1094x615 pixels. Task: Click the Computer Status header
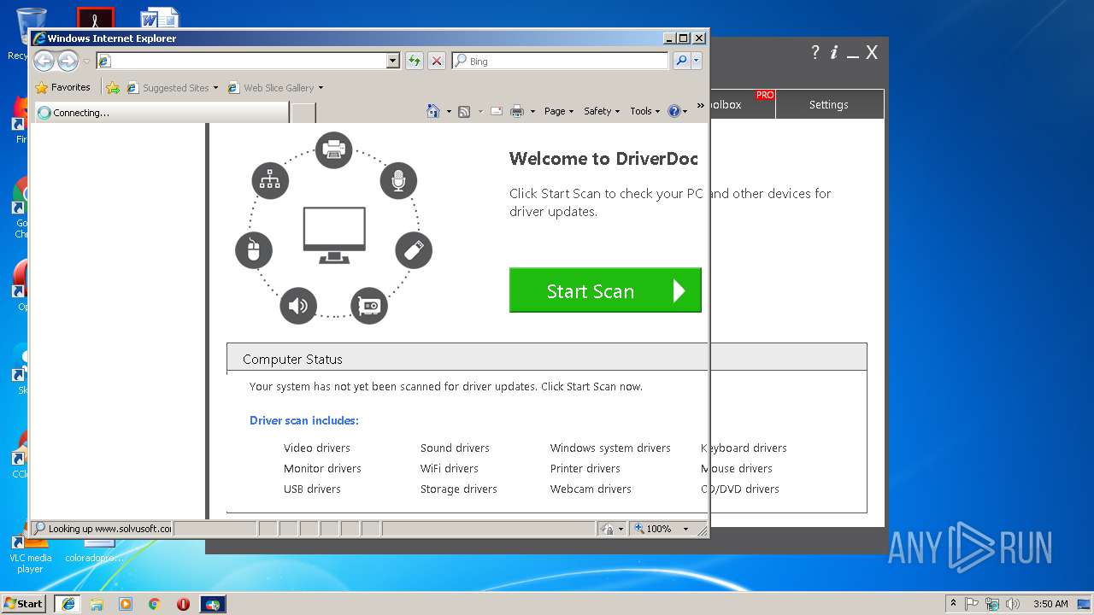tap(546, 359)
